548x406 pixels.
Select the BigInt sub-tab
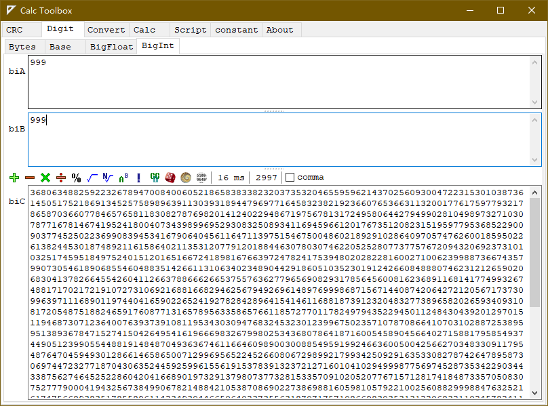click(x=158, y=46)
